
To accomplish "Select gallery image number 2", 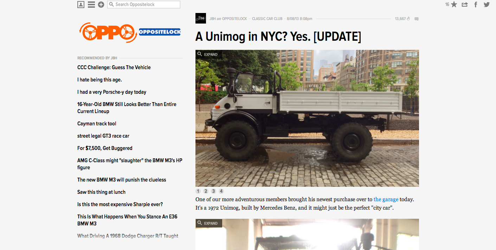I will point(206,191).
